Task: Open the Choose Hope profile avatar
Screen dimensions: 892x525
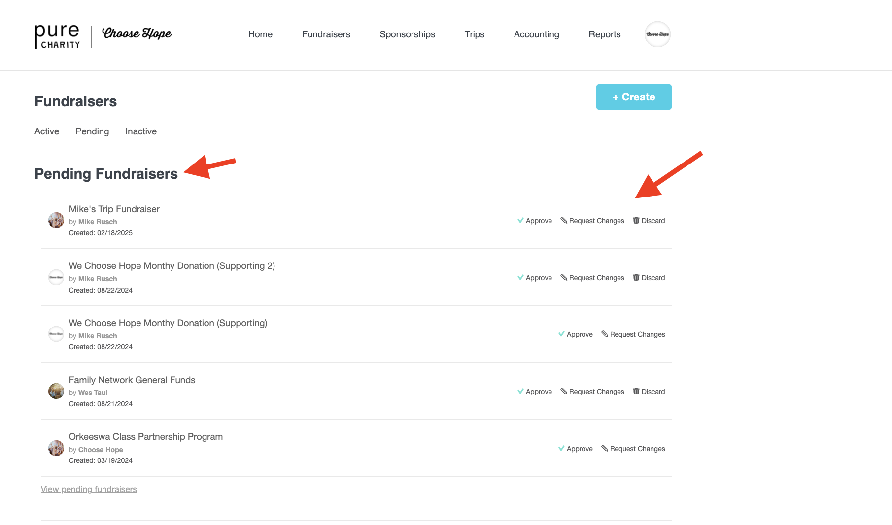Action: point(657,34)
